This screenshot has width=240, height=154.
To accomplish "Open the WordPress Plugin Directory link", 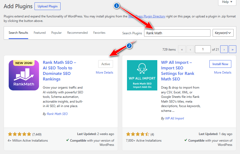I will pyautogui.click(x=147, y=16).
